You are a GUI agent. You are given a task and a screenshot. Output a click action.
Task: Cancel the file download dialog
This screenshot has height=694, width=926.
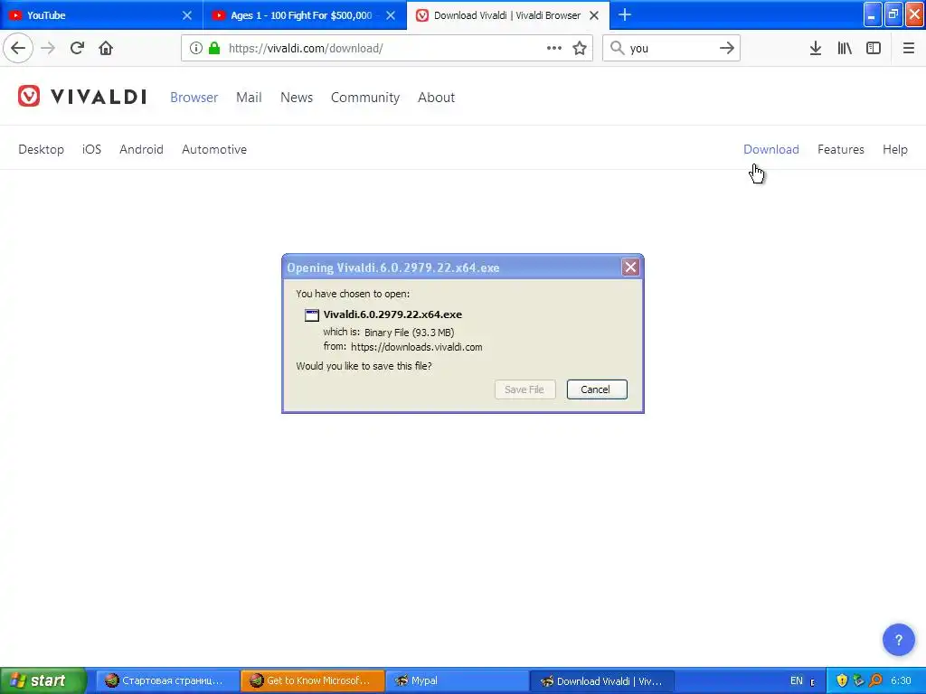597,389
